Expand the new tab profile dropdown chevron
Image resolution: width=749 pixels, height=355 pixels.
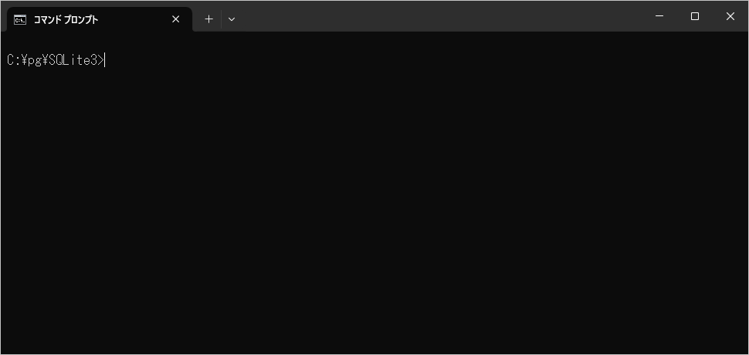point(232,19)
